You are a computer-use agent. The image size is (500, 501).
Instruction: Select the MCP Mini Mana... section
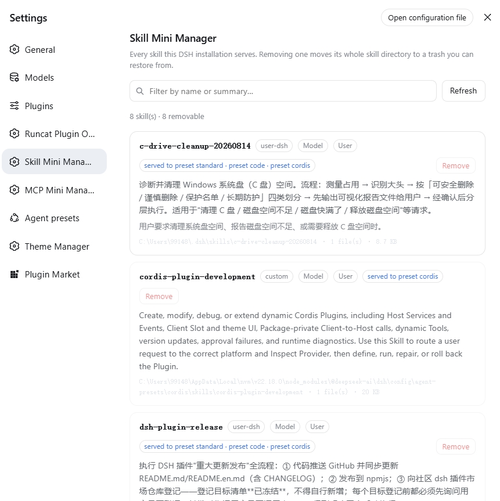coord(55,190)
